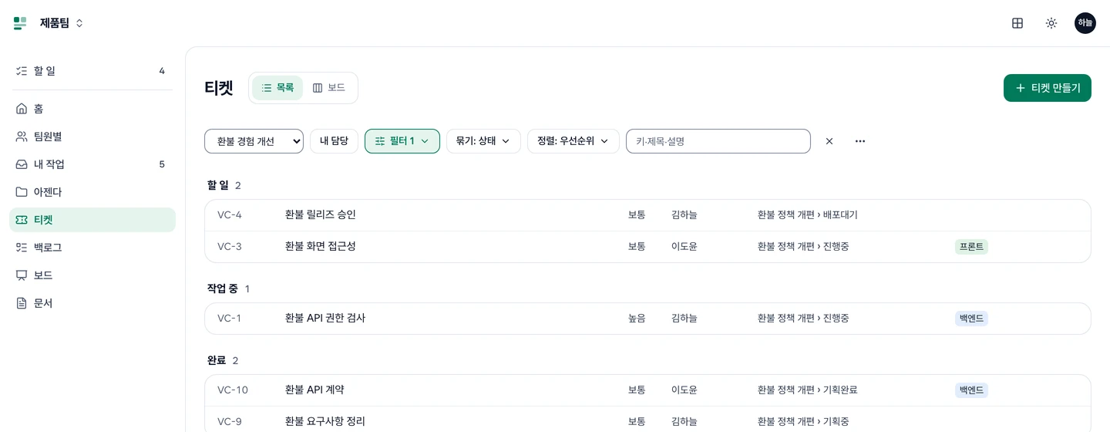Click 환불 정책 개편 › 기획완료 on VC-10
The height and width of the screenshot is (432, 1110).
click(808, 390)
